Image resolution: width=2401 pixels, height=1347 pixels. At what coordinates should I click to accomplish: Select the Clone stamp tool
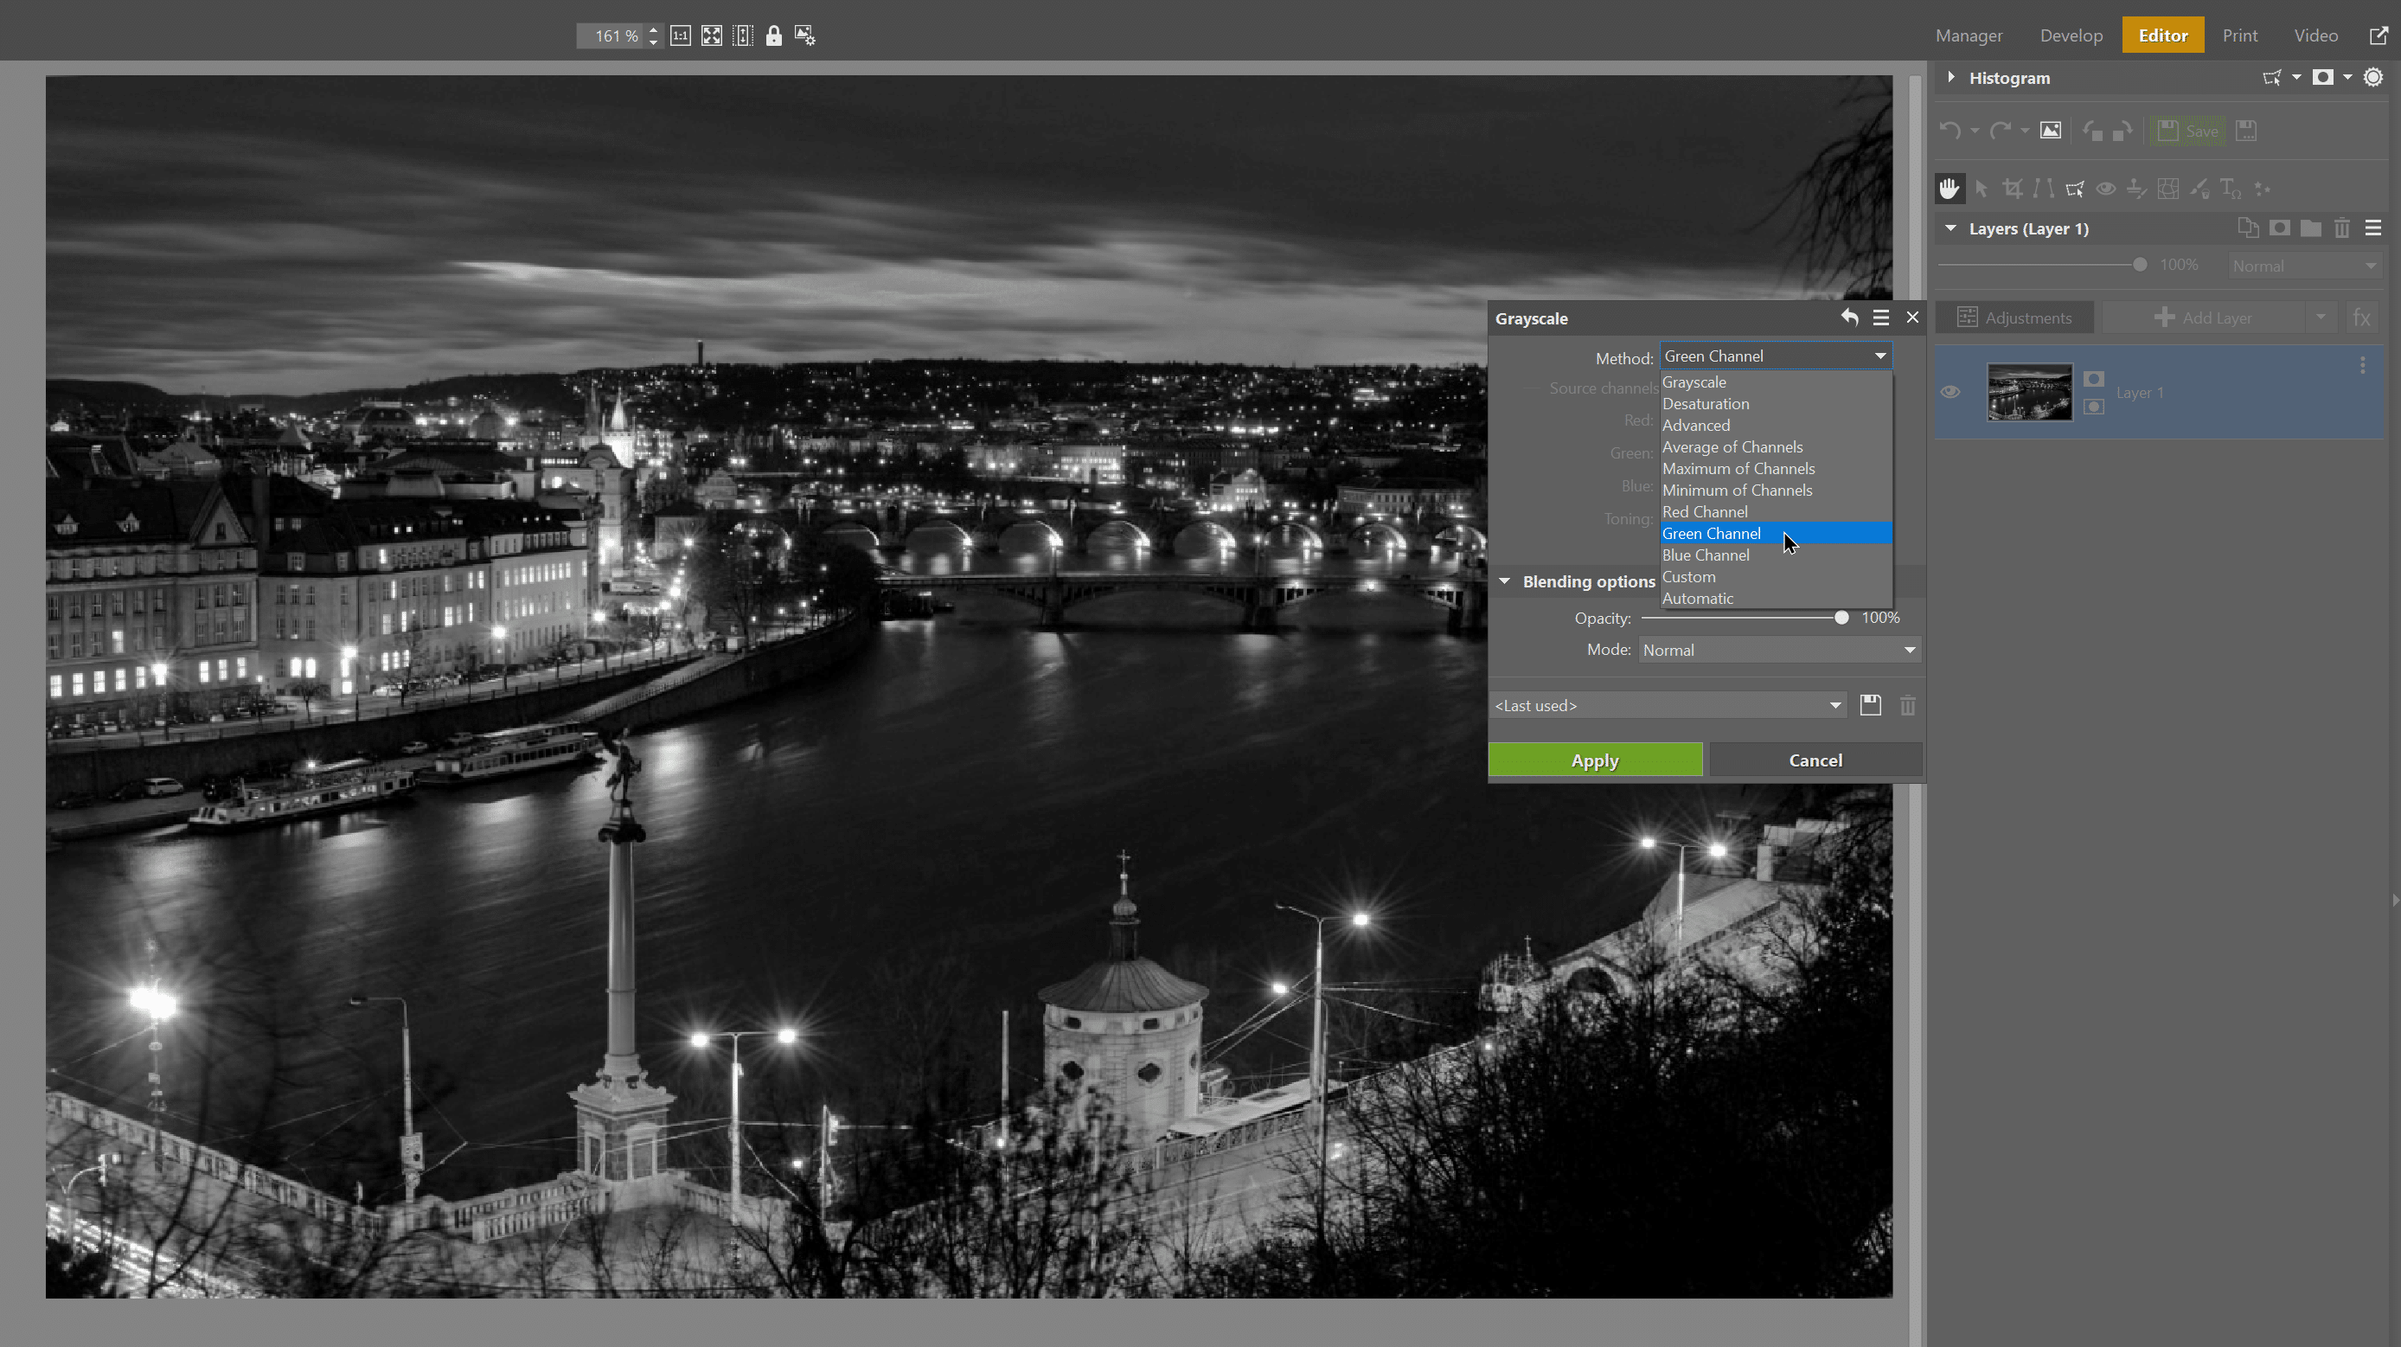click(x=2136, y=189)
